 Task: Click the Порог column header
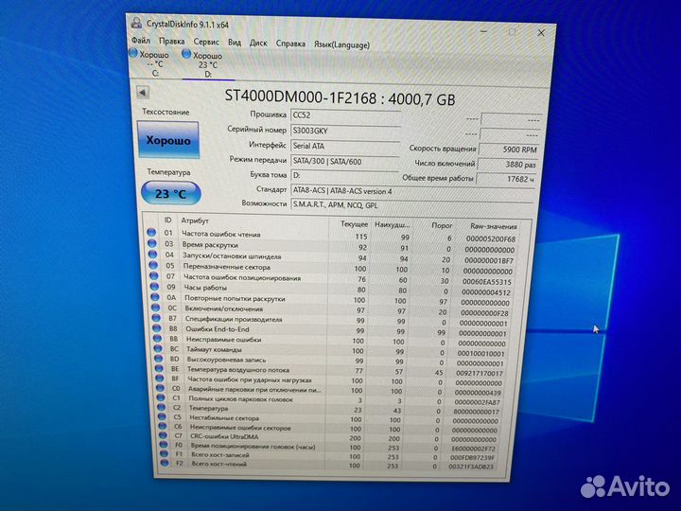click(442, 225)
